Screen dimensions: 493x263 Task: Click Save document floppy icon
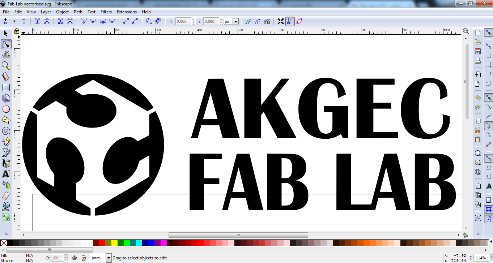478,51
